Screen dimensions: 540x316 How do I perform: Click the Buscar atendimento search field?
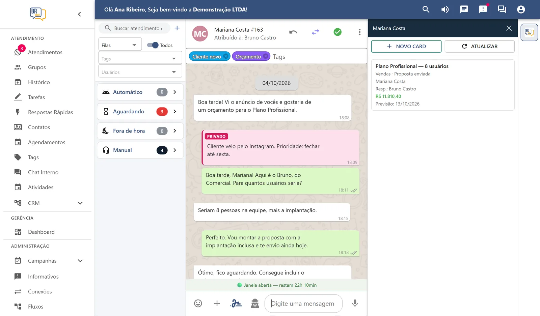click(x=134, y=28)
